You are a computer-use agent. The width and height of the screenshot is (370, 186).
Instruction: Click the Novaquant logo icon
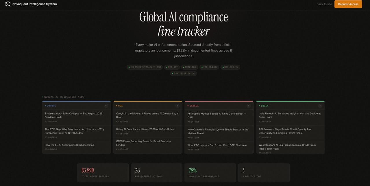(x=8, y=4)
